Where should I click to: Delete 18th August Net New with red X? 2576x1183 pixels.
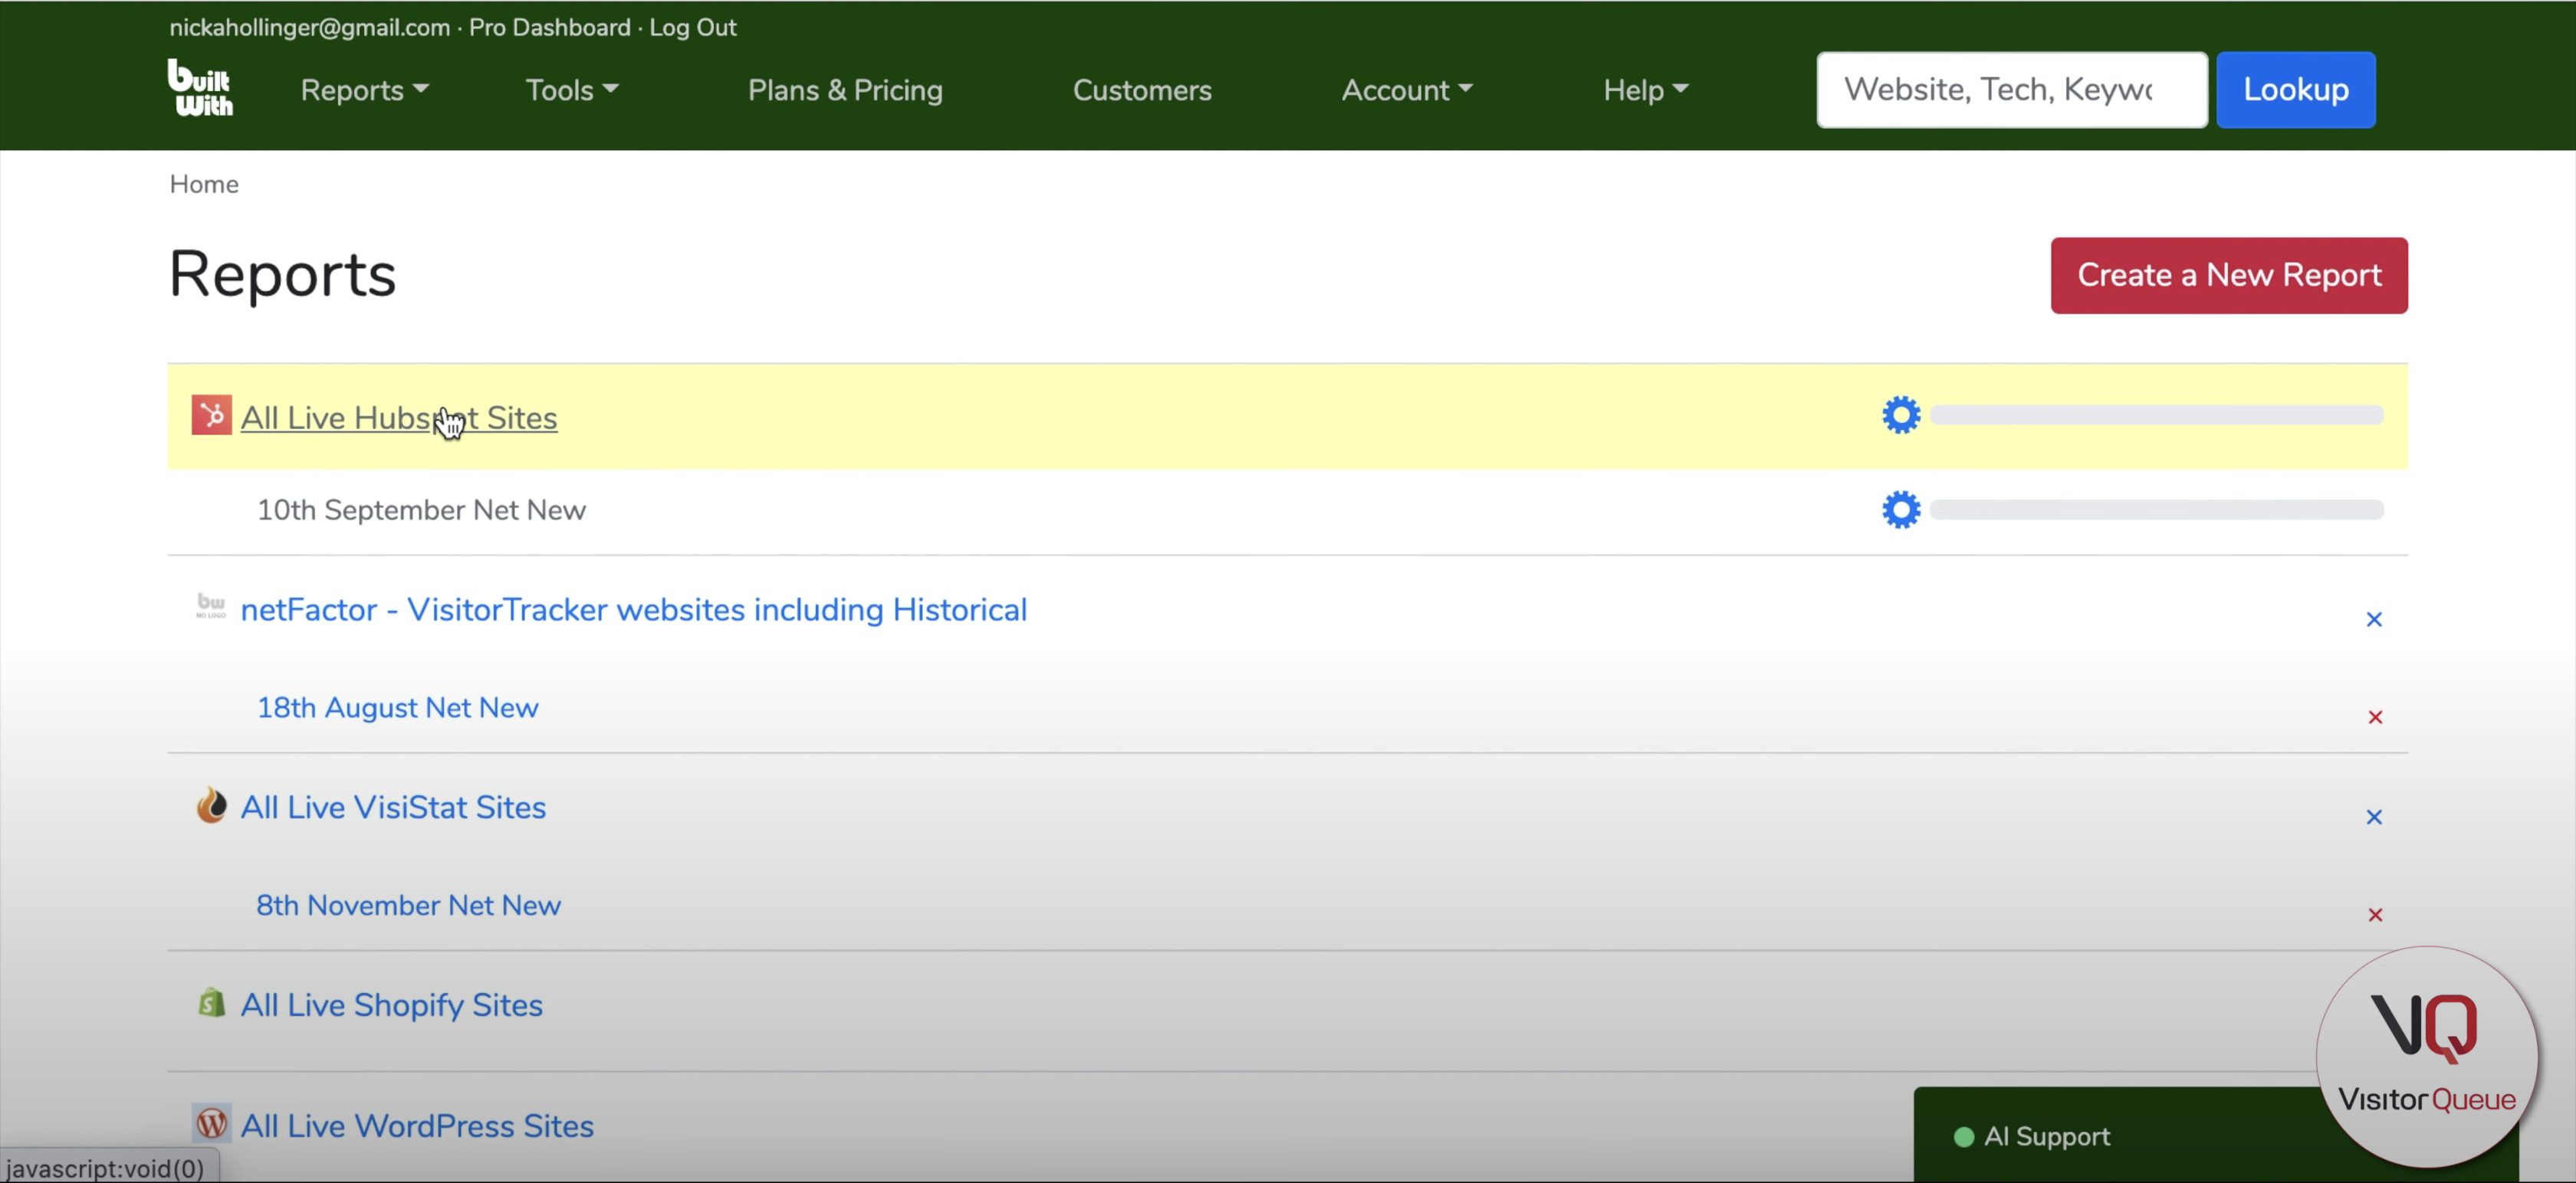pyautogui.click(x=2375, y=717)
